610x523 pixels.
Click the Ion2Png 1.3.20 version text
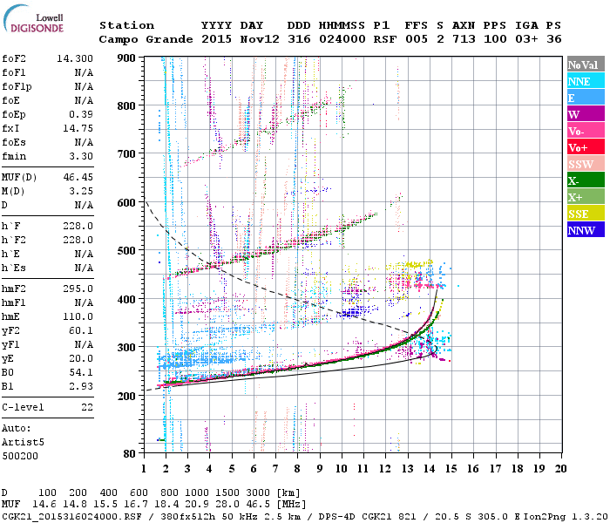[566, 517]
